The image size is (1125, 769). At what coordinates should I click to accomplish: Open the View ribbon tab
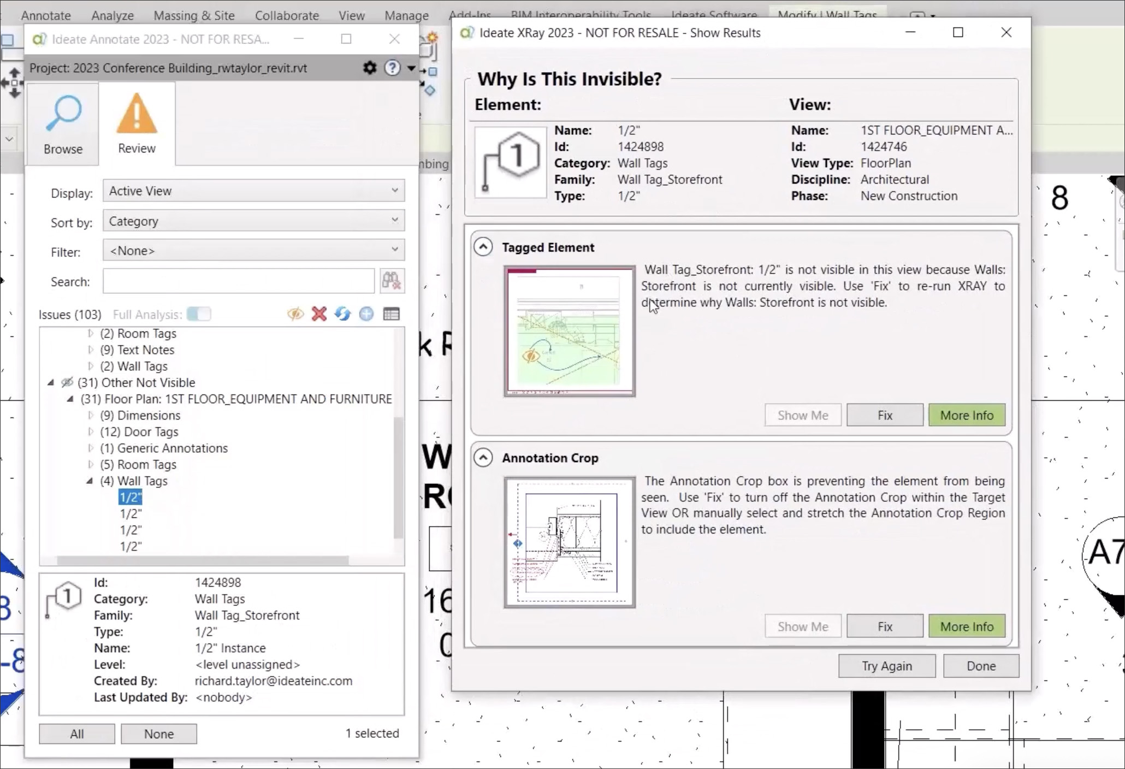pyautogui.click(x=351, y=15)
